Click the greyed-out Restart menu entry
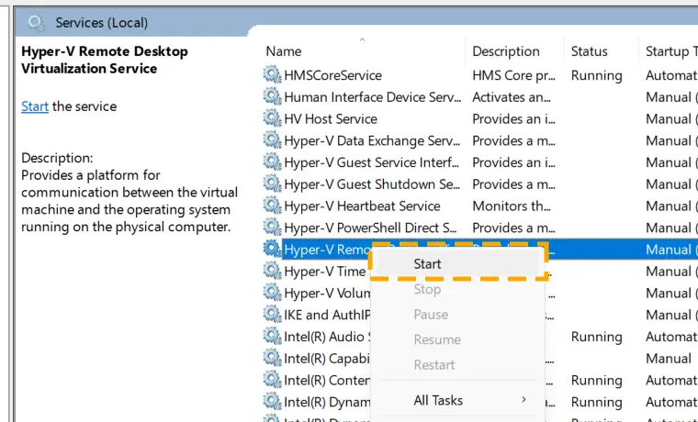Image resolution: width=698 pixels, height=422 pixels. pyautogui.click(x=458, y=365)
